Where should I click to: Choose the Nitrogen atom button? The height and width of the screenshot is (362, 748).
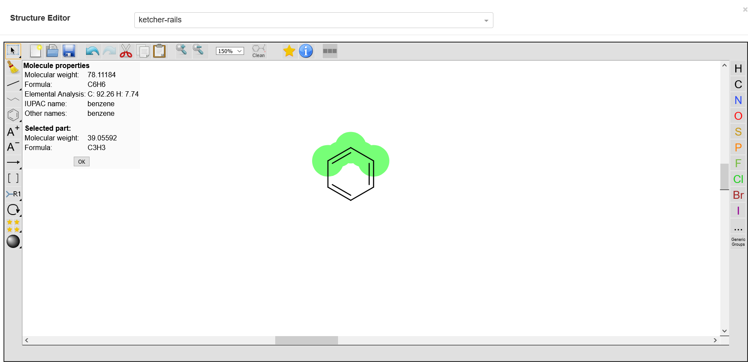point(738,100)
